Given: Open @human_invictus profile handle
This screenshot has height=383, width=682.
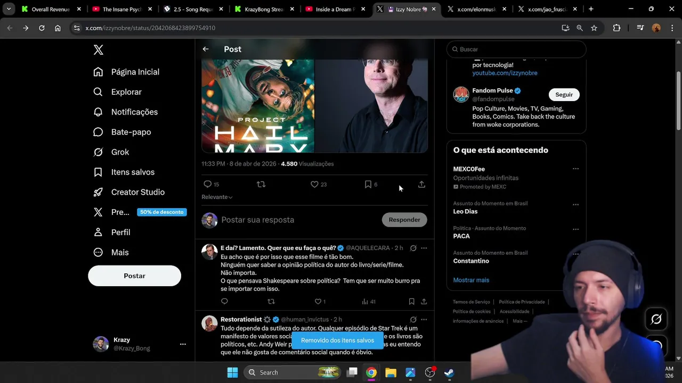Looking at the screenshot, I should tap(305, 319).
